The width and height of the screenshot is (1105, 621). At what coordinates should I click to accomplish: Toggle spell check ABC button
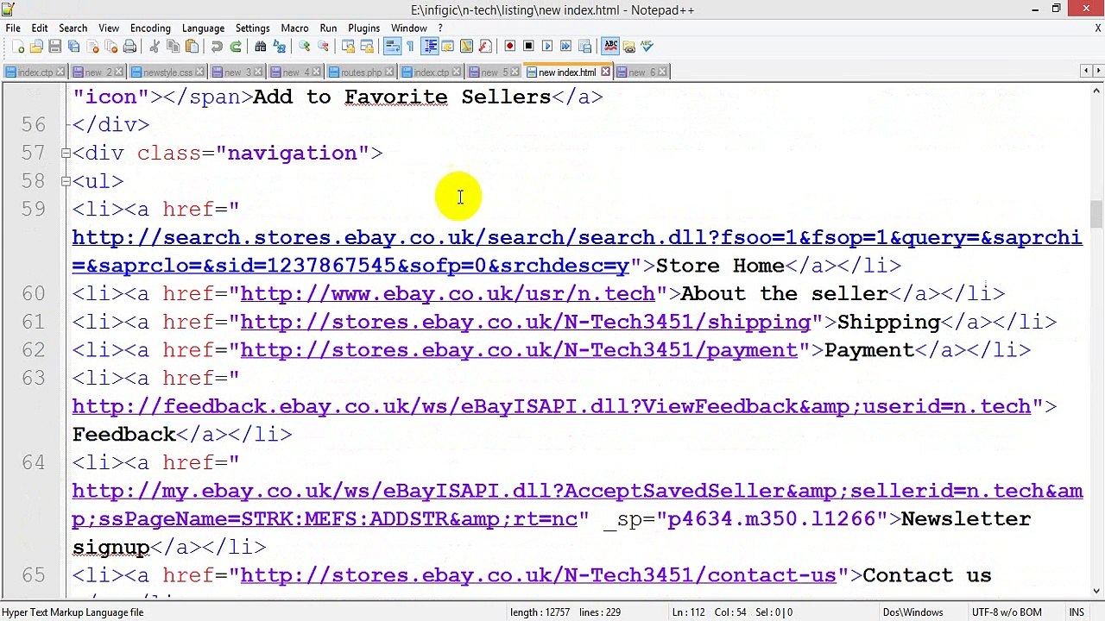pyautogui.click(x=610, y=47)
